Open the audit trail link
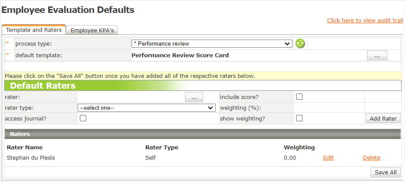The width and height of the screenshot is (405, 182). tap(365, 20)
